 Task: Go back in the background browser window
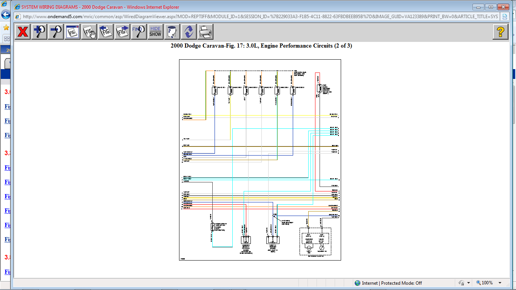point(5,15)
